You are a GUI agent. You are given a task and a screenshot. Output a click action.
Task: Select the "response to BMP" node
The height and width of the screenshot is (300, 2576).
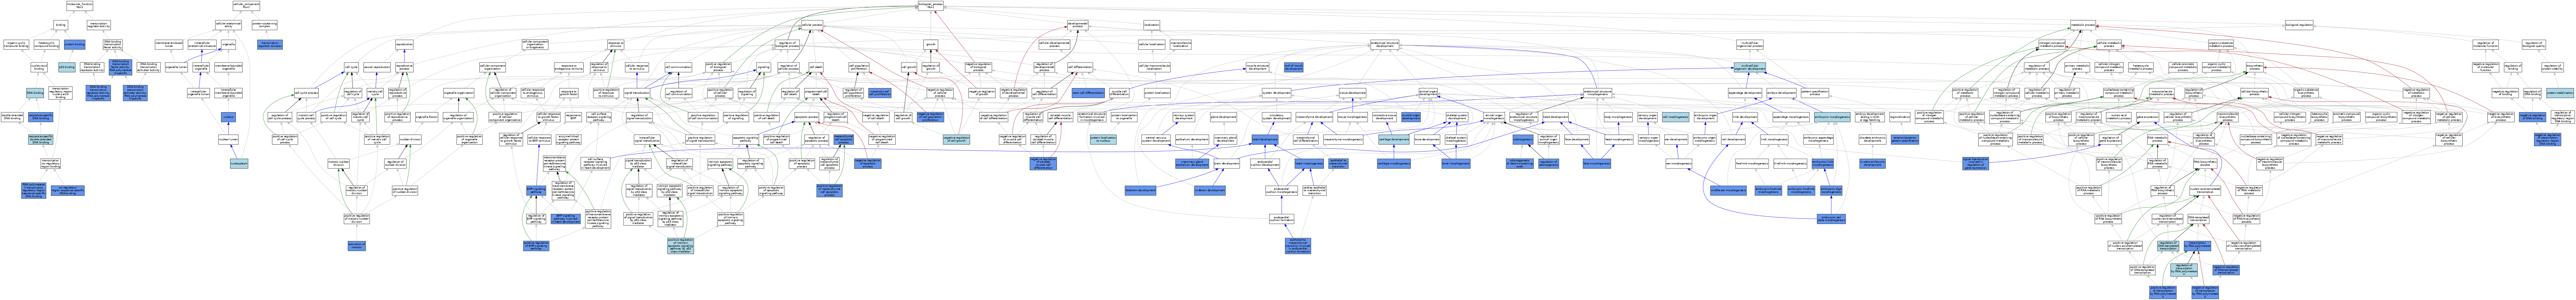click(x=573, y=118)
